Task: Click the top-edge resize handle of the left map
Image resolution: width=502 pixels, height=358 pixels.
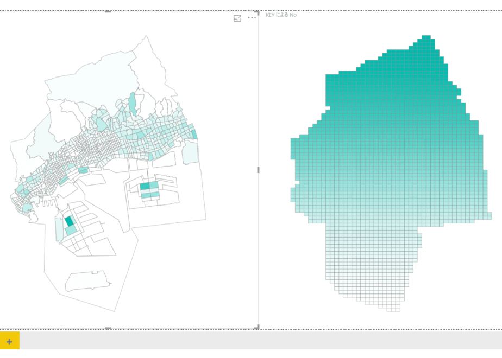Action: [108, 11]
